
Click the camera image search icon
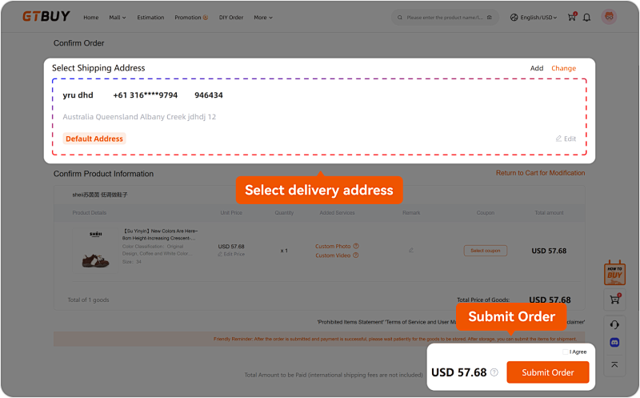[x=490, y=17]
